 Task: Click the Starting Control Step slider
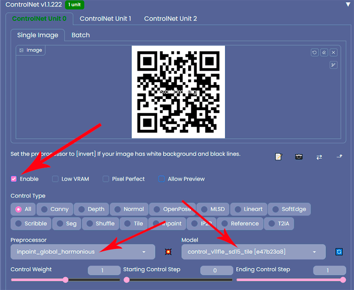(178, 280)
